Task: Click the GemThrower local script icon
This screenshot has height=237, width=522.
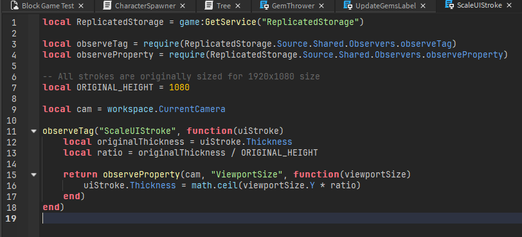Action: tap(264, 6)
